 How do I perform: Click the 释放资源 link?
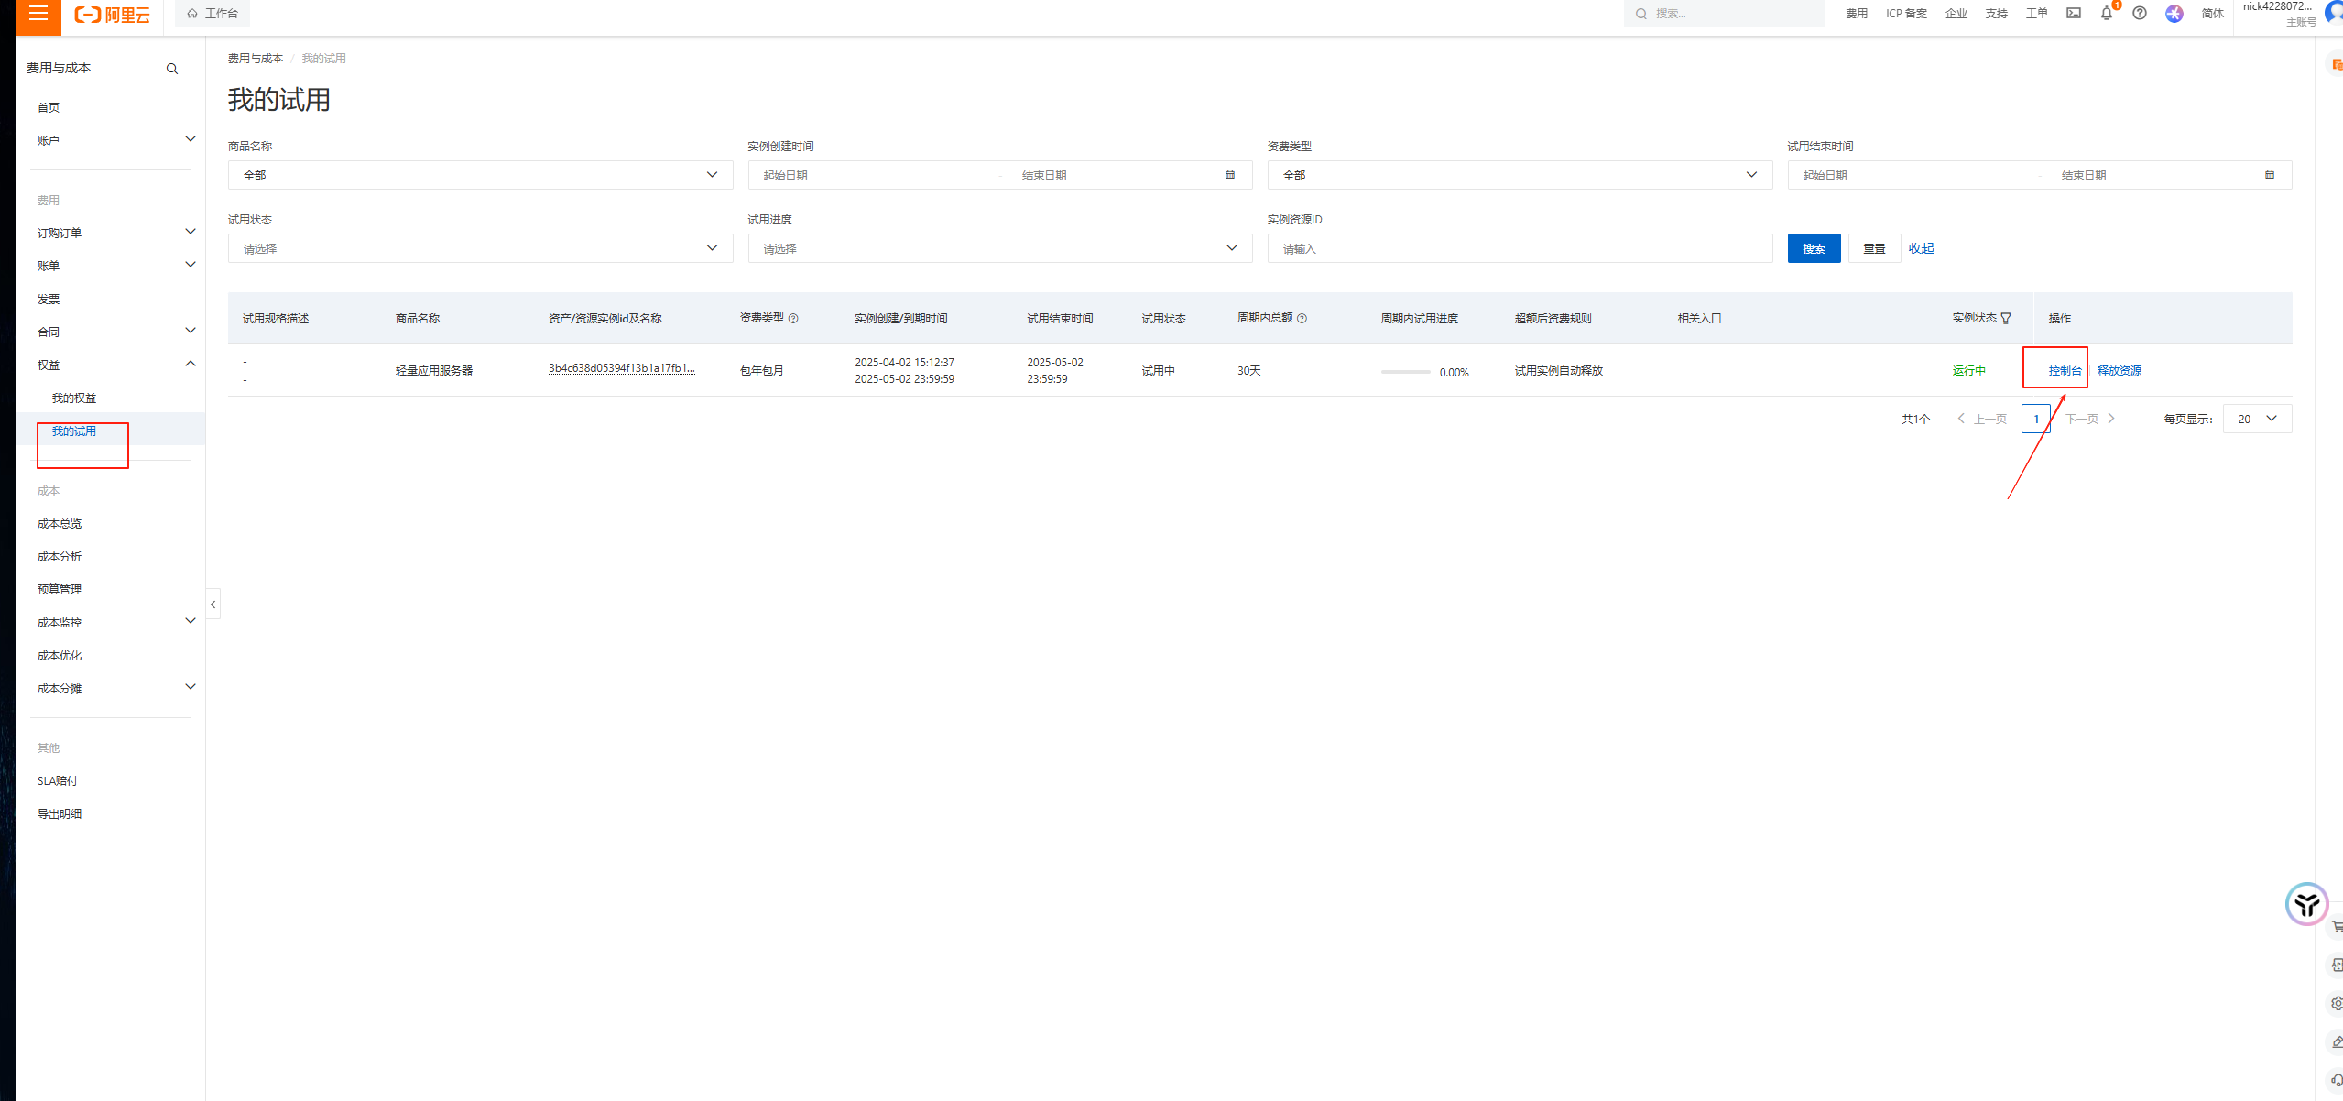coord(2119,371)
